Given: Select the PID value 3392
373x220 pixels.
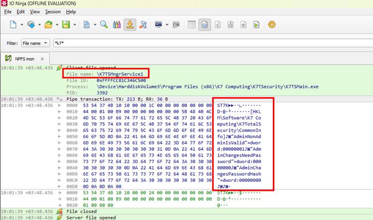Looking at the screenshot, I should [x=102, y=92].
